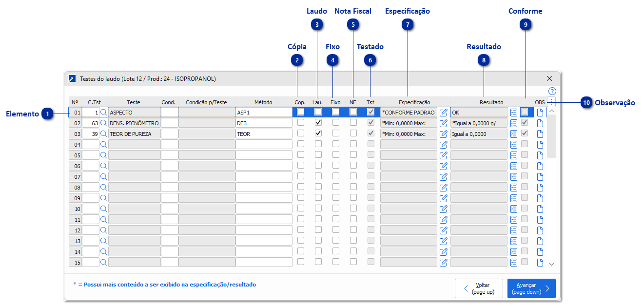Open observation document for row 02

tap(540, 123)
